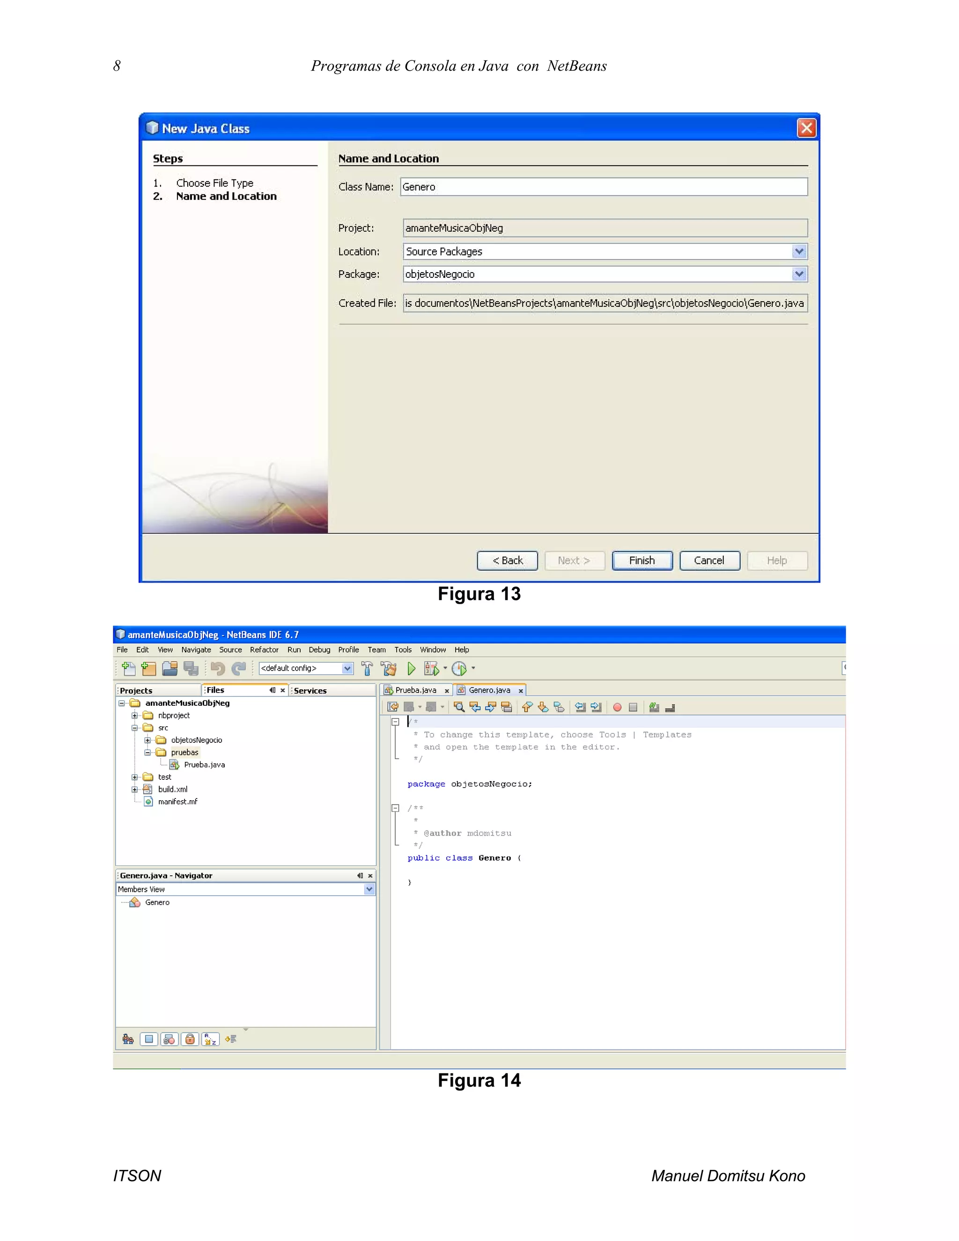Click the Shift Line Right icon
Viewport: 959px width, 1241px height.
[596, 707]
